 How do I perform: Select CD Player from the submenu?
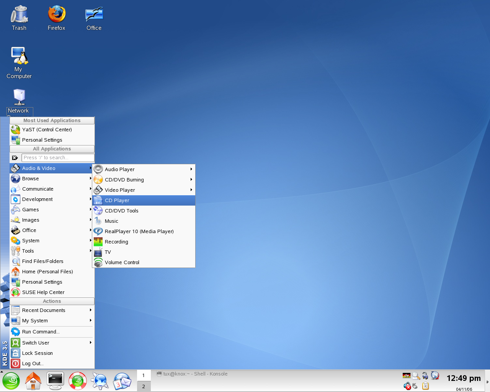point(144,200)
